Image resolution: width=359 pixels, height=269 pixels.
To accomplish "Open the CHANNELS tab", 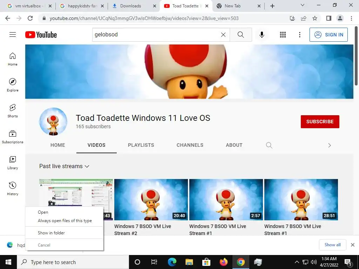I will point(190,145).
